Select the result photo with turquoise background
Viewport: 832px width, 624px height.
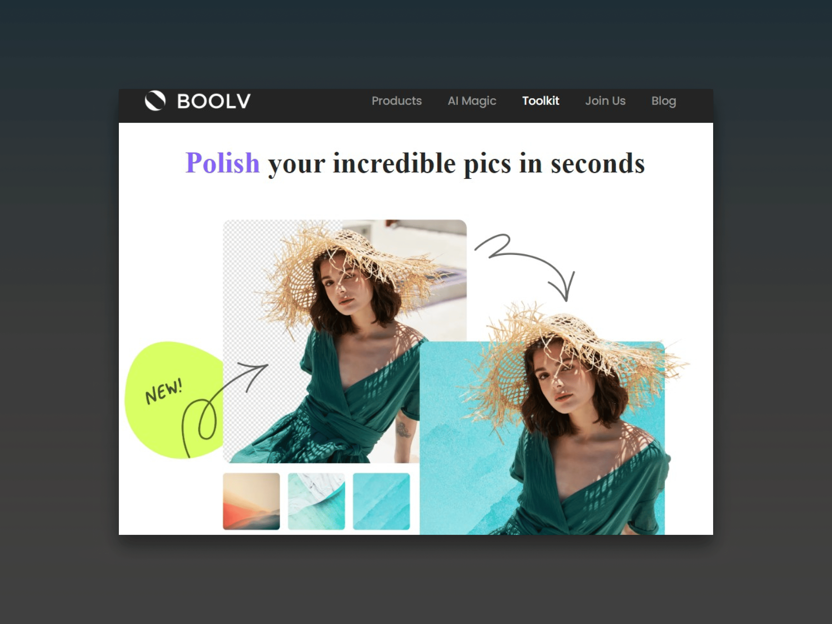pos(542,438)
